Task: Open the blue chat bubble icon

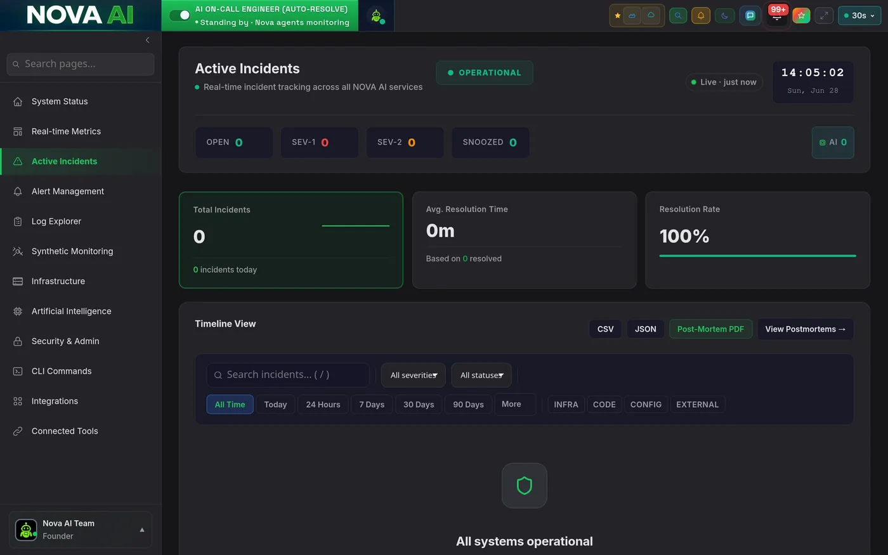Action: 750,16
